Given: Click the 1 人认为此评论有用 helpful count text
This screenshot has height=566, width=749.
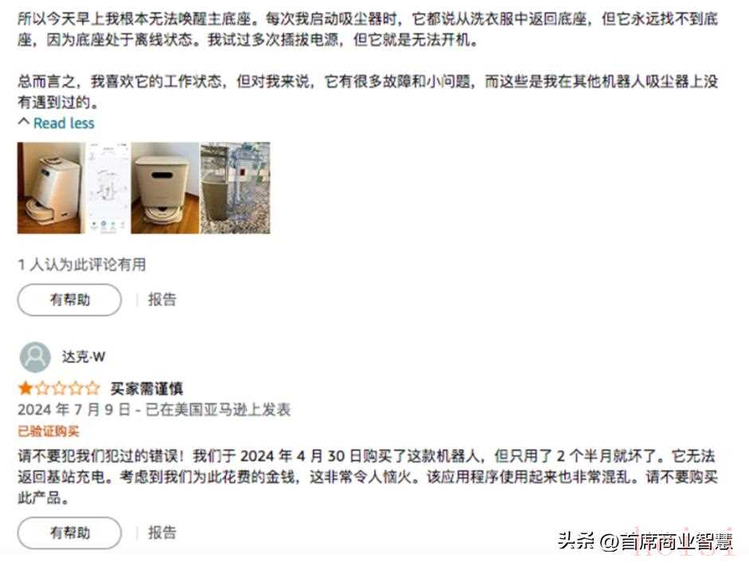Looking at the screenshot, I should [x=82, y=265].
